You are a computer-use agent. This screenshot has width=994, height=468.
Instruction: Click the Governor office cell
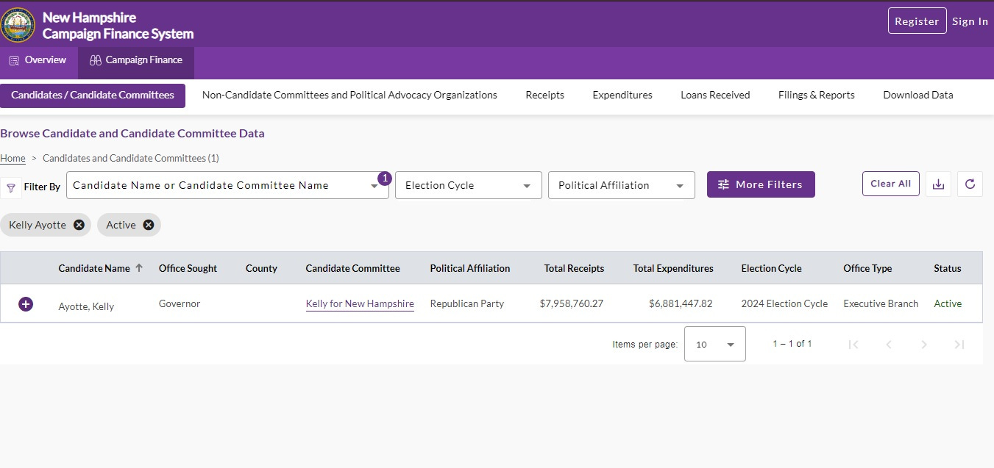point(180,303)
